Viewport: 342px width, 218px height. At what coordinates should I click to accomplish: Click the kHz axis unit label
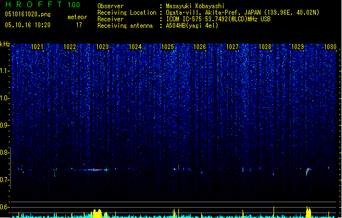tap(5, 44)
